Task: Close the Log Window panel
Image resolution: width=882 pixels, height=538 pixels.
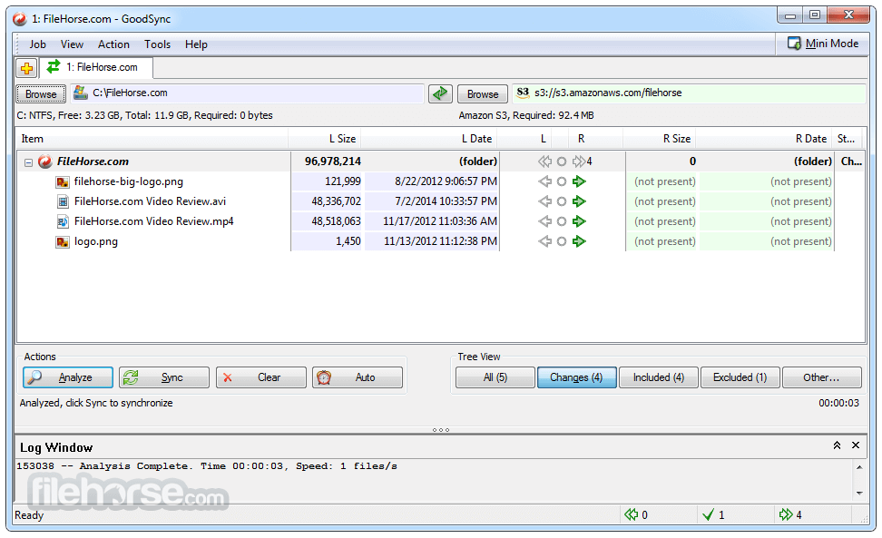Action: click(855, 445)
